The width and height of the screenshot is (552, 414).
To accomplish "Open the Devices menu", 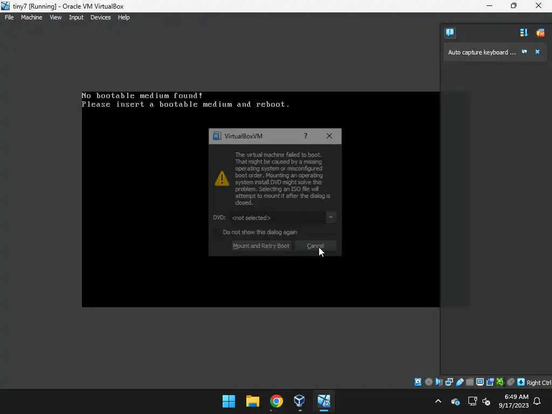I will [100, 17].
